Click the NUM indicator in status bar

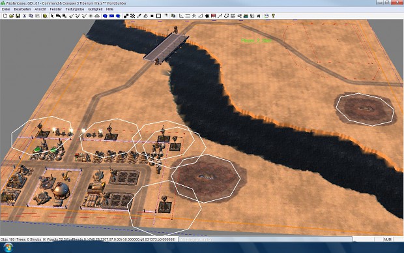[x=387, y=239]
